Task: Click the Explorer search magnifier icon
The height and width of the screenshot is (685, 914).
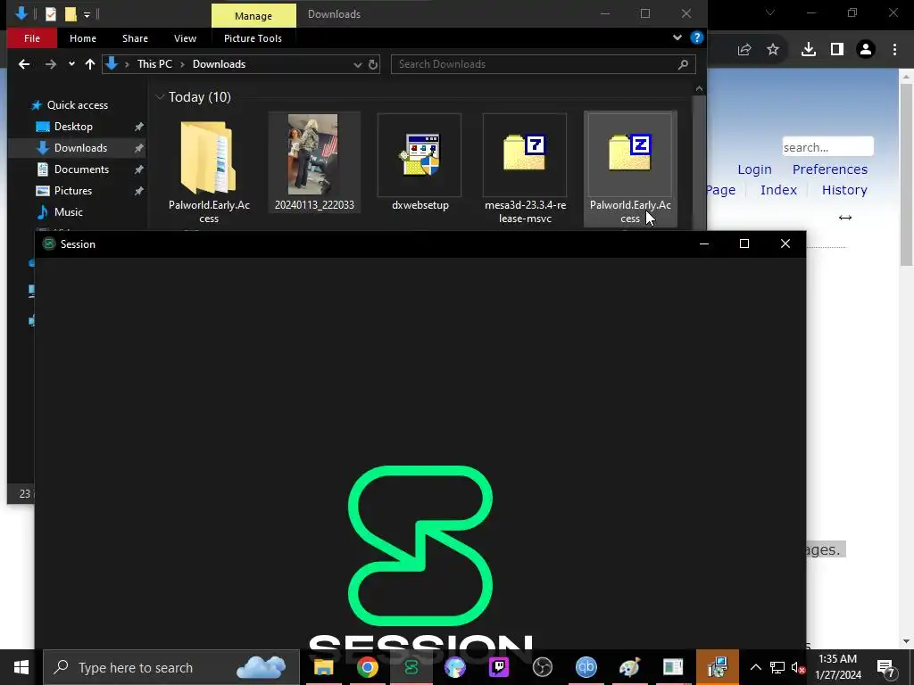Action: tap(683, 64)
